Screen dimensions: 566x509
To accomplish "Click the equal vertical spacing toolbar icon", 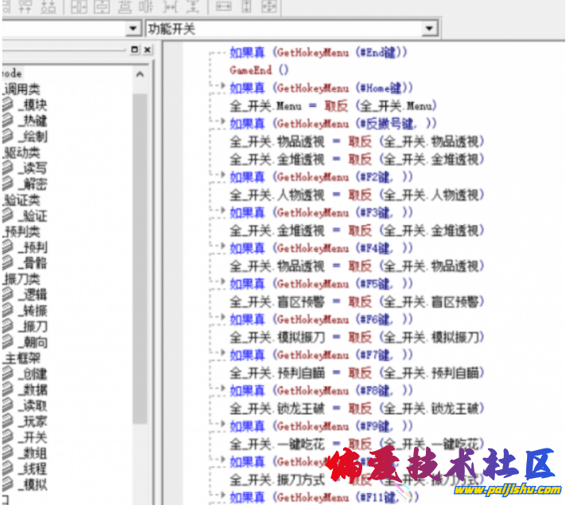I will [193, 7].
